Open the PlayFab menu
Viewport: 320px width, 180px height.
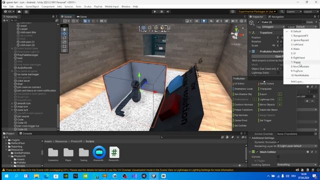click(x=98, y=6)
